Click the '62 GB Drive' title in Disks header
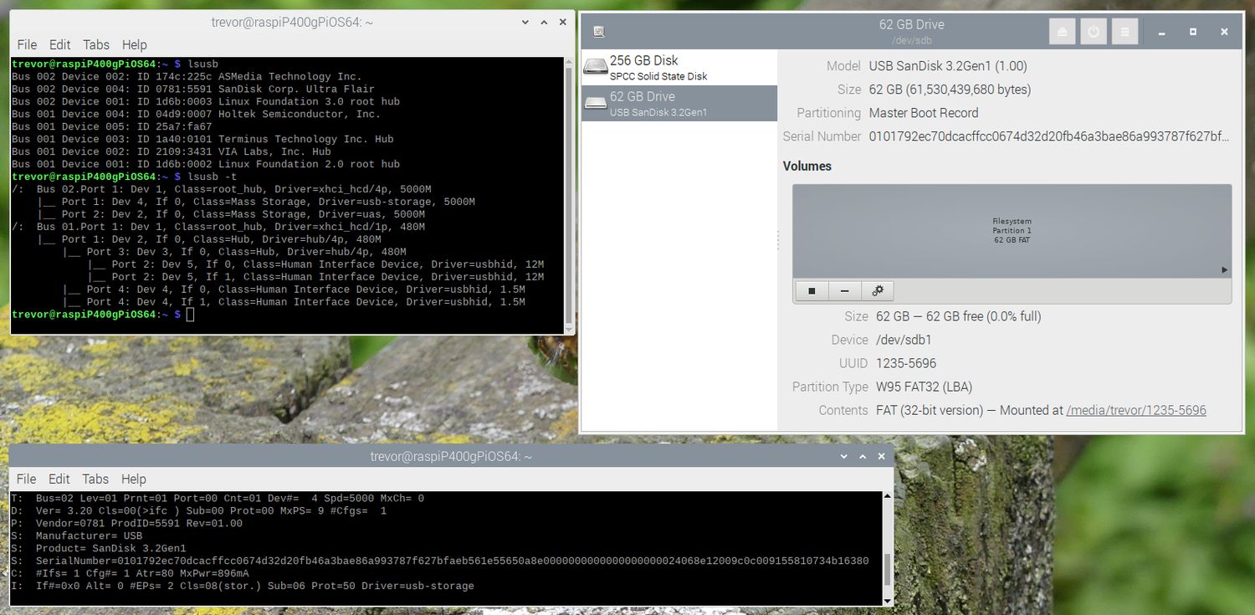 [x=912, y=24]
